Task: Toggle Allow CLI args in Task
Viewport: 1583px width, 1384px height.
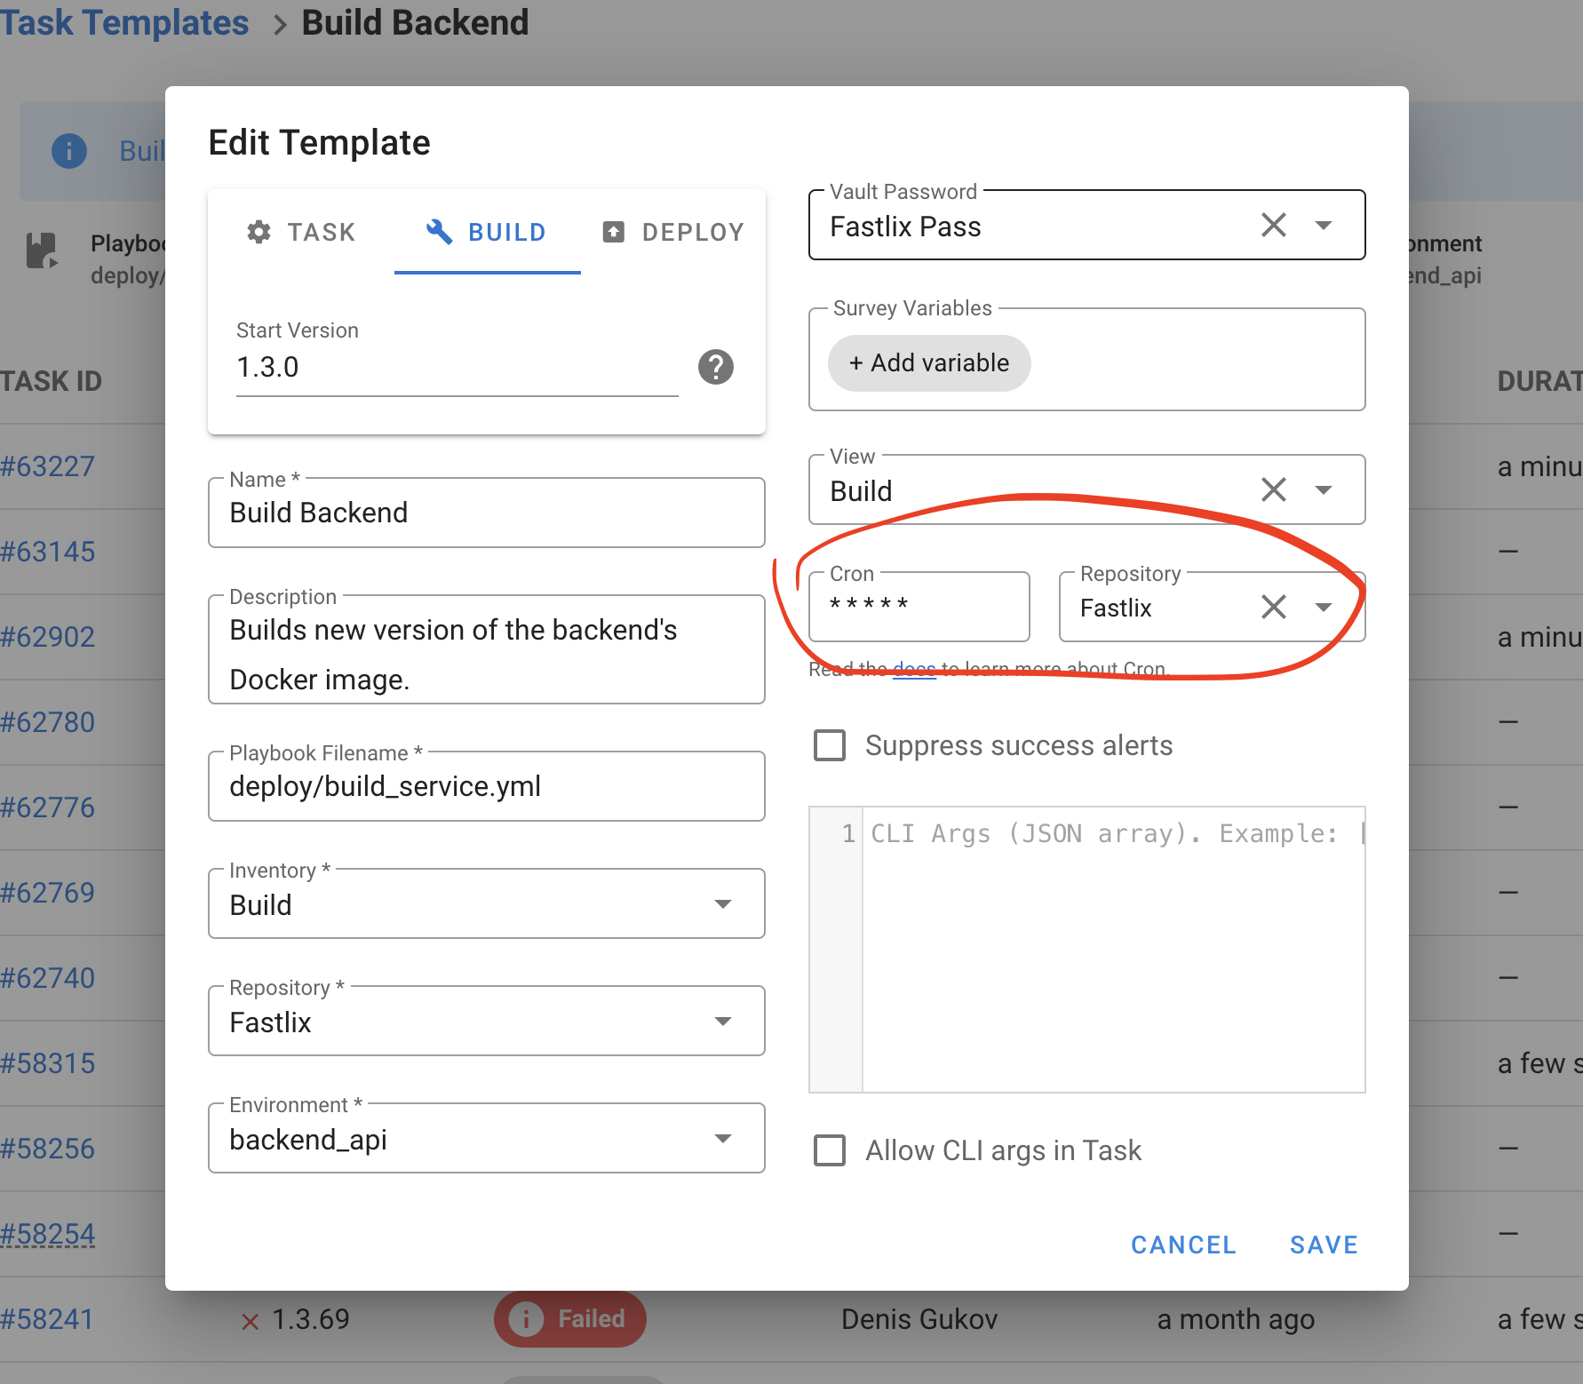Action: [830, 1150]
